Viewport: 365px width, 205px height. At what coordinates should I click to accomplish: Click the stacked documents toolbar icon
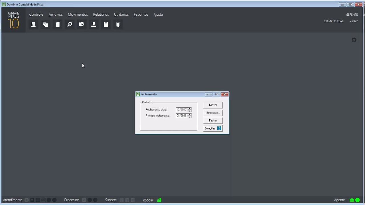pyautogui.click(x=45, y=24)
